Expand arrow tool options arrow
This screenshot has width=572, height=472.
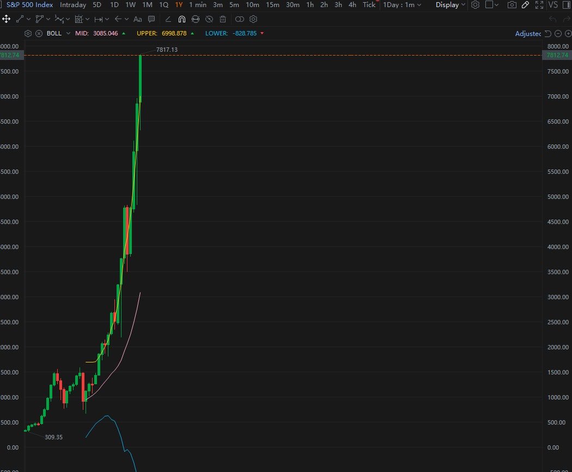[x=126, y=19]
